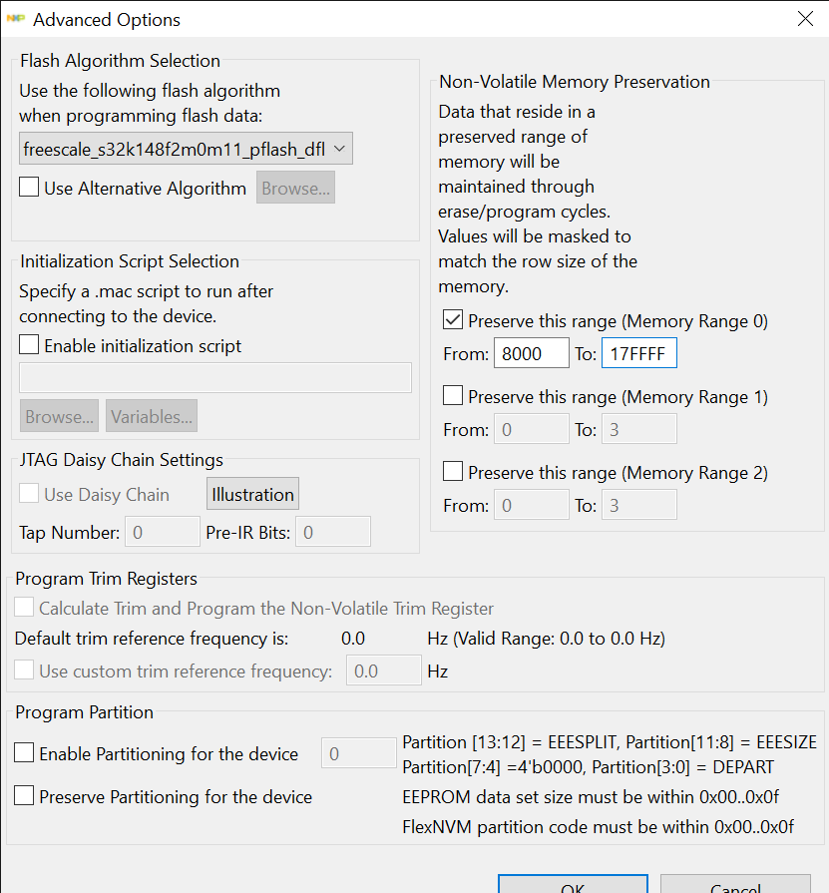Click the OK button

coord(572,886)
